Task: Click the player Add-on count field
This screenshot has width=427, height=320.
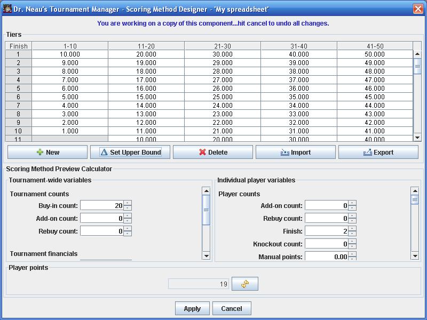Action: 327,205
